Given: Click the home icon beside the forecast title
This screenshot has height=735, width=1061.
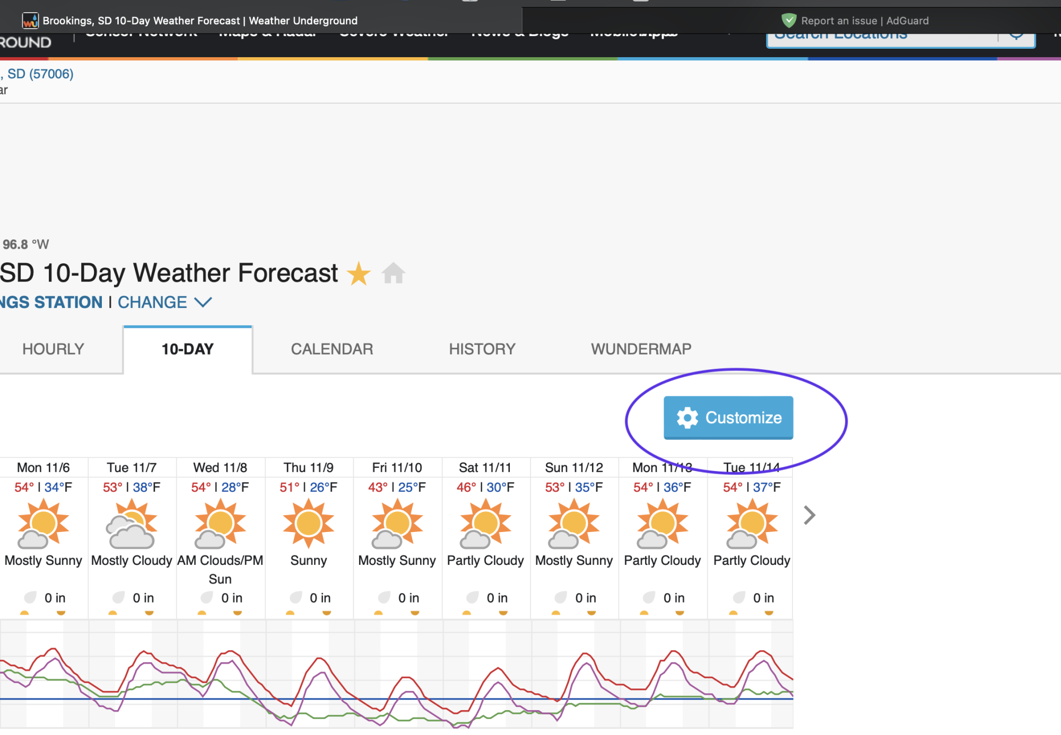Looking at the screenshot, I should point(393,273).
